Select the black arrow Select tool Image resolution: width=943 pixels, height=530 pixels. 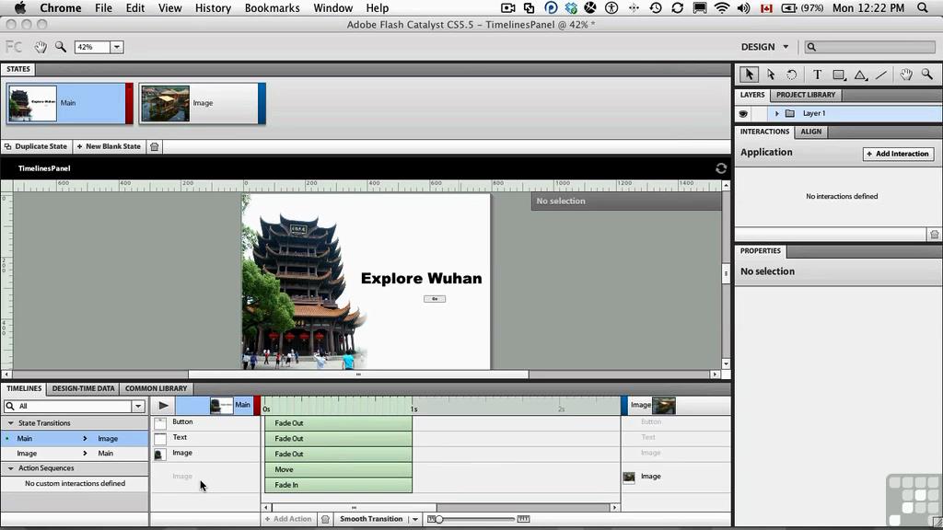coord(749,75)
